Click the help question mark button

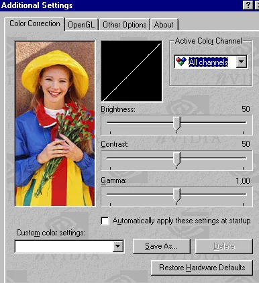coord(248,5)
